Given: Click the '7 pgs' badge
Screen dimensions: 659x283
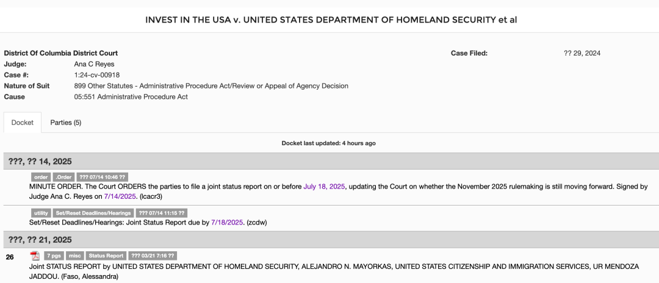Looking at the screenshot, I should point(54,256).
